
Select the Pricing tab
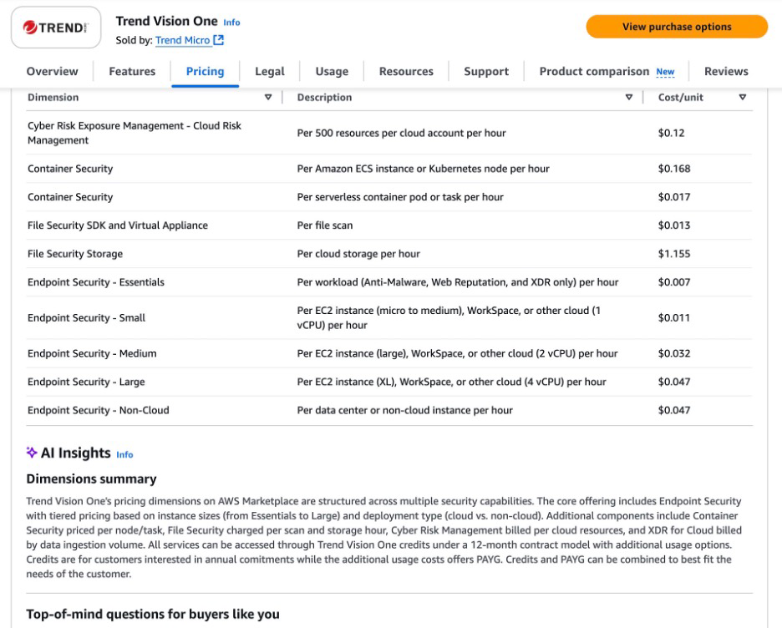pyautogui.click(x=205, y=72)
